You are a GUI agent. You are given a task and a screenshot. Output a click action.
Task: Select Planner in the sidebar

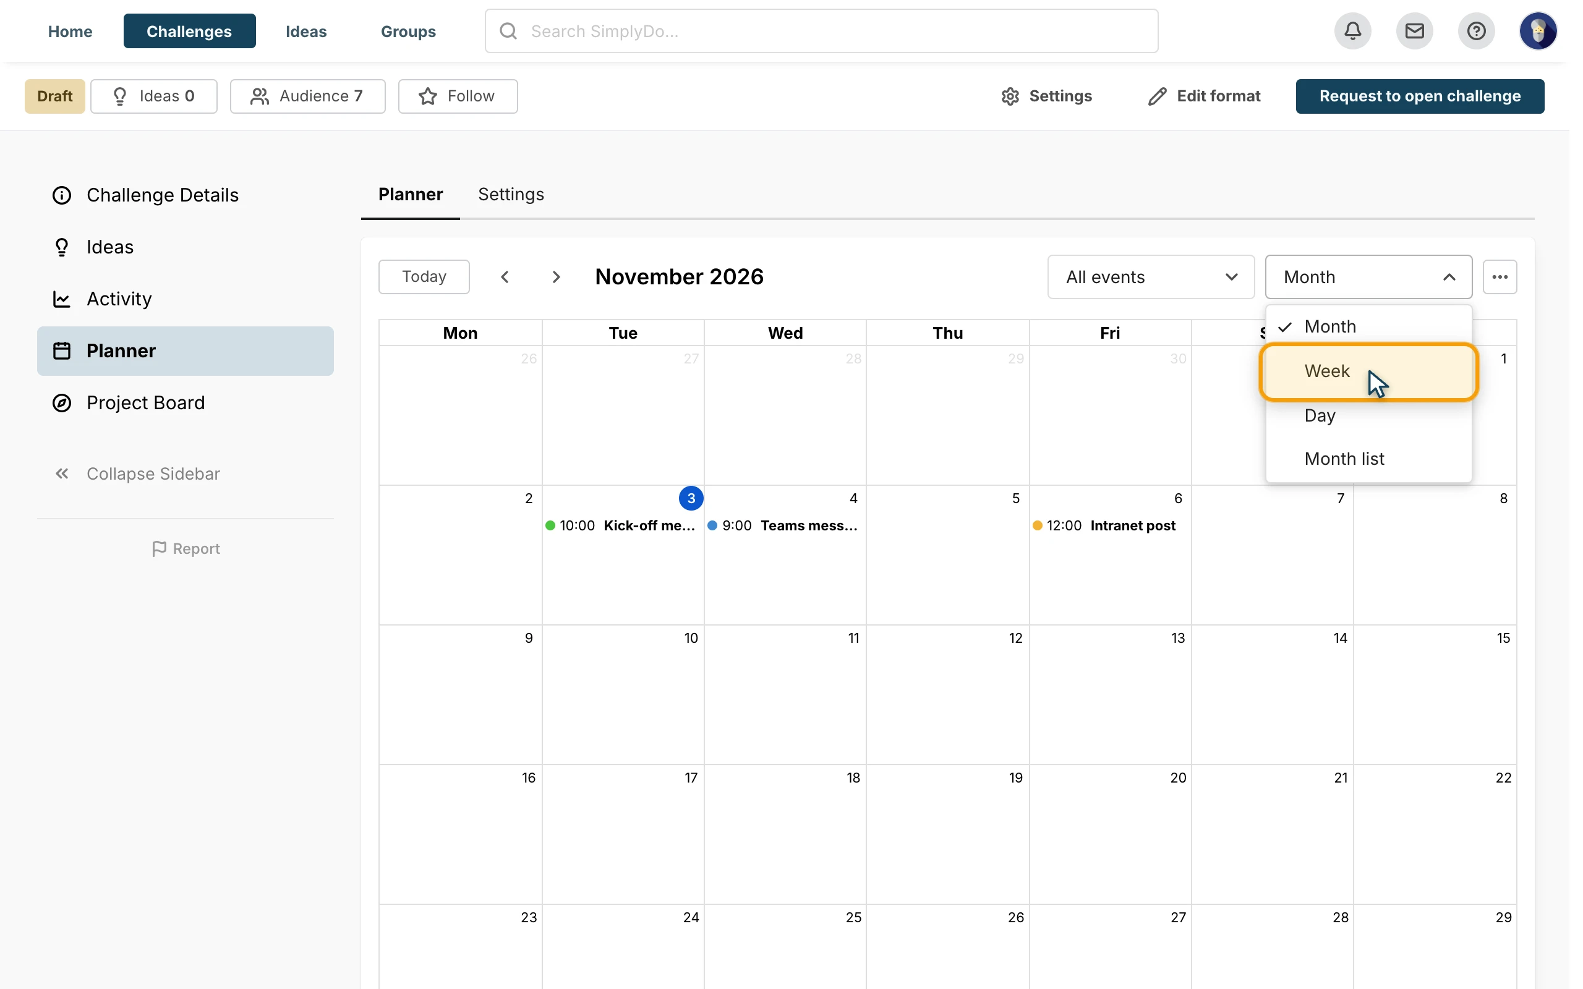pyautogui.click(x=185, y=350)
